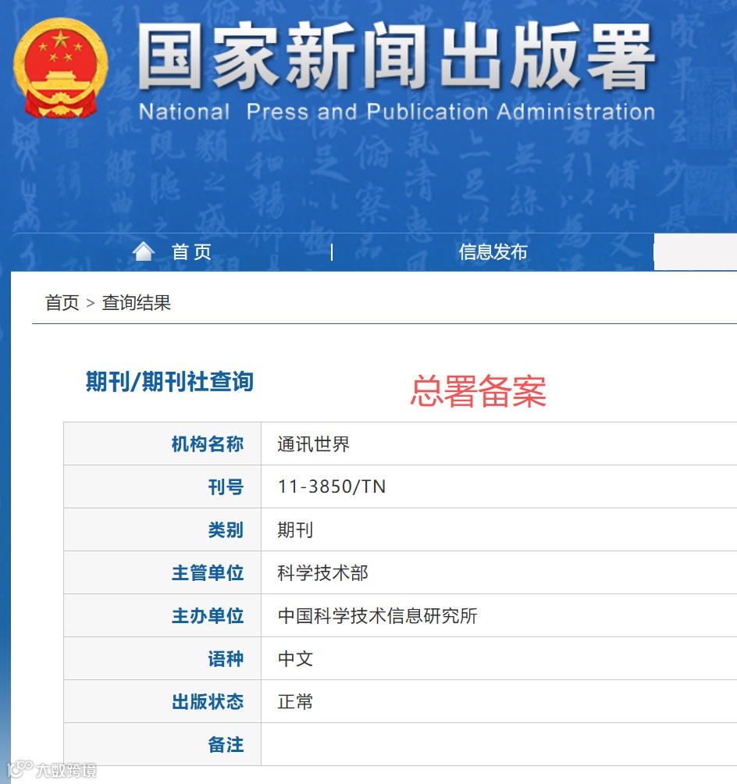Click the national emblem logo
The height and width of the screenshot is (784, 737).
(60, 68)
